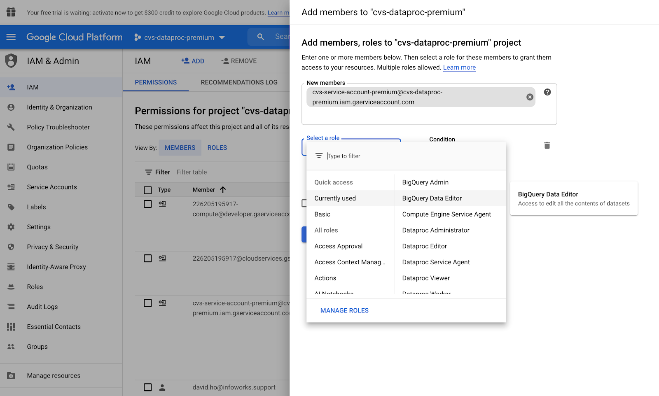
Task: Switch to the PERMISSIONS tab
Action: pos(156,82)
